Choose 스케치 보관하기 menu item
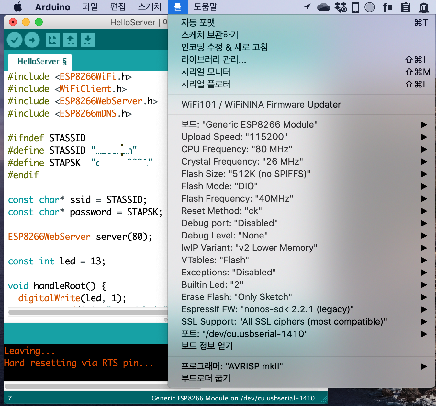Image resolution: width=436 pixels, height=406 pixels. 301,35
